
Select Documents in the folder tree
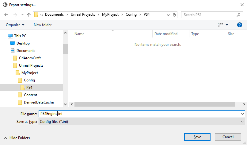pos(26,51)
